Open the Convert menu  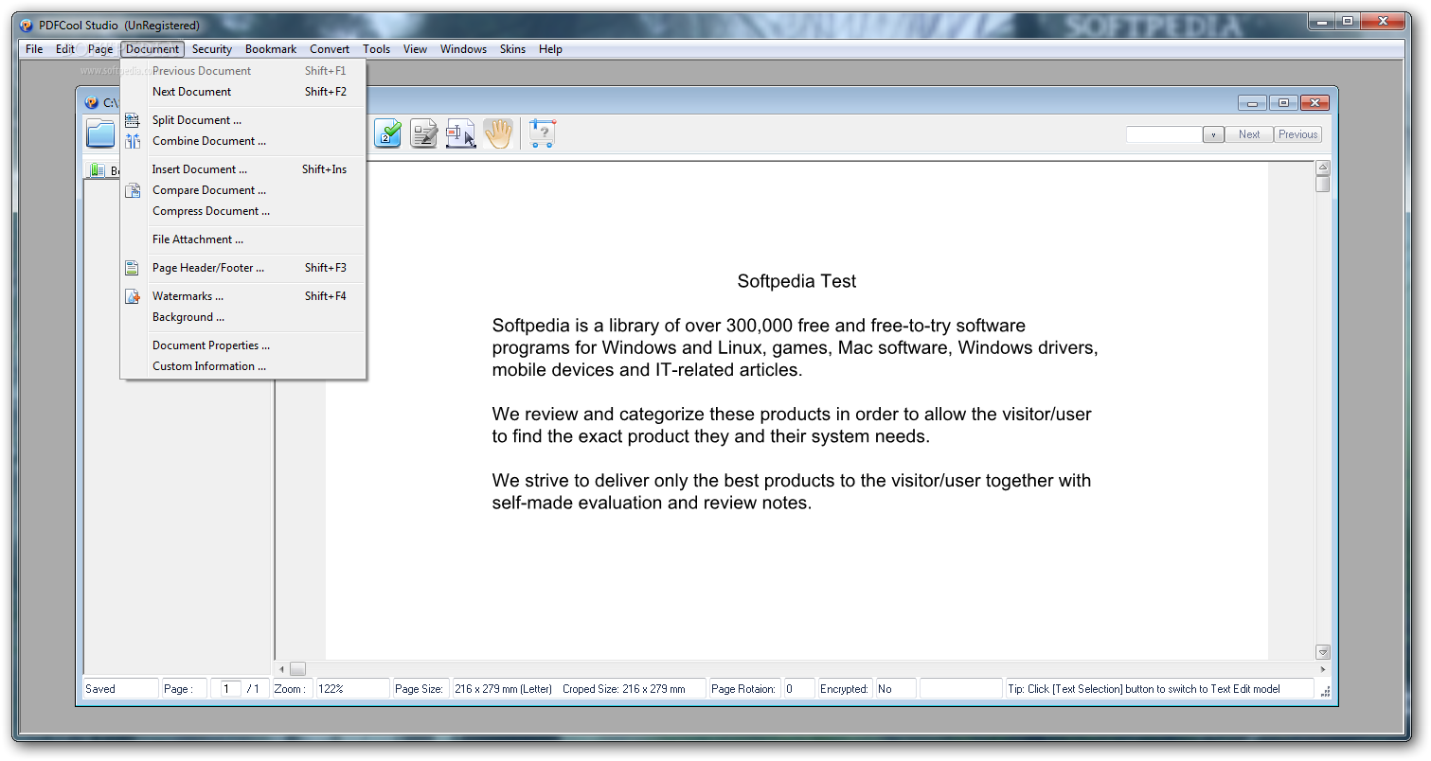[x=330, y=49]
